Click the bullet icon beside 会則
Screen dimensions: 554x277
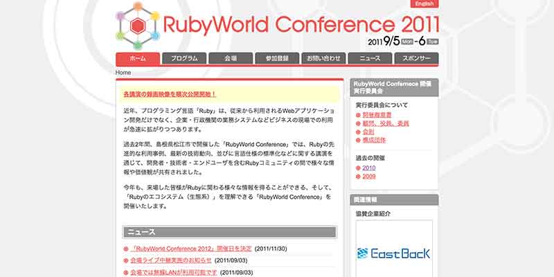point(358,132)
